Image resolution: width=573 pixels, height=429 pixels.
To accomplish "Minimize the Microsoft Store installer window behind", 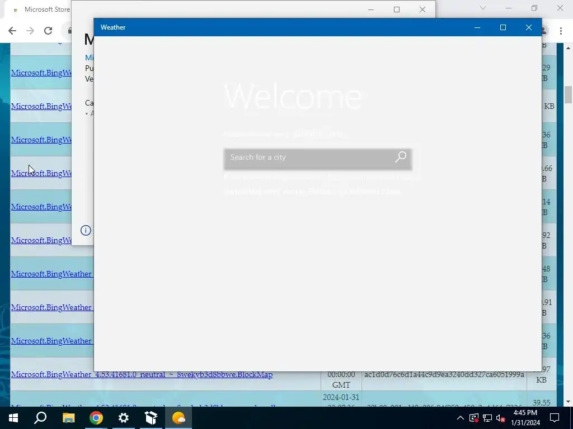I will [x=371, y=9].
